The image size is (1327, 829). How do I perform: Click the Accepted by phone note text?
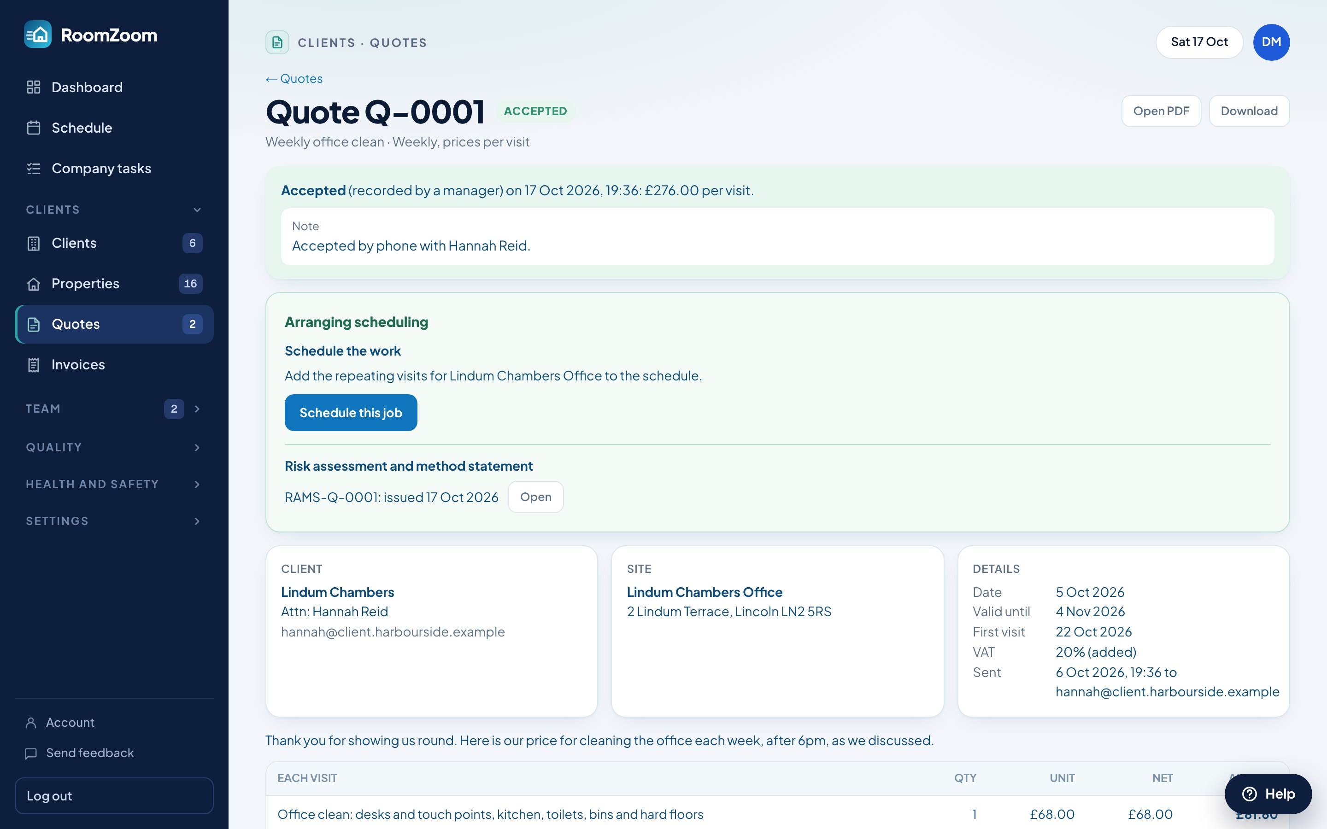click(x=411, y=246)
